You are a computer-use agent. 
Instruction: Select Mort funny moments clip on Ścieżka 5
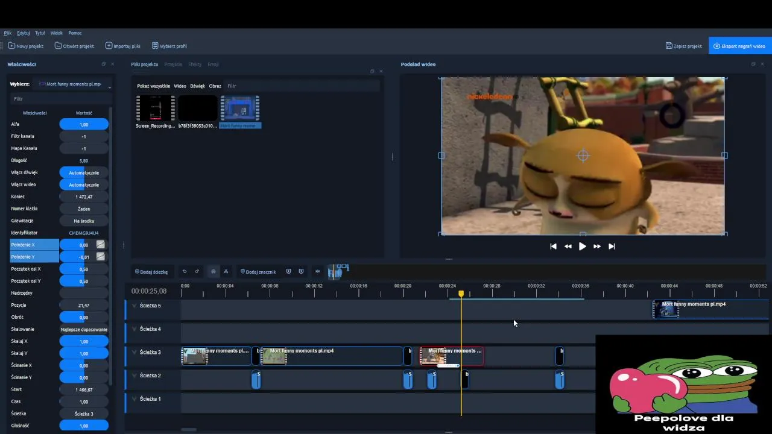click(712, 309)
